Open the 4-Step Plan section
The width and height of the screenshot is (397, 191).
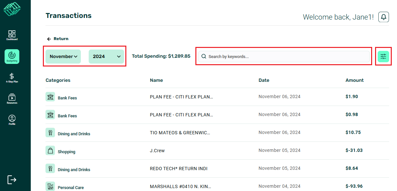(12, 78)
